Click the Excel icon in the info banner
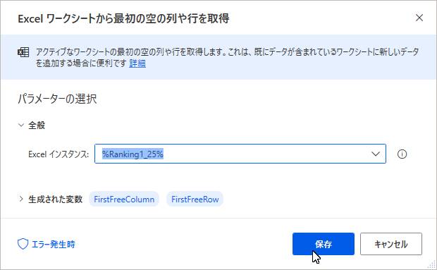The height and width of the screenshot is (270, 437). coord(23,52)
